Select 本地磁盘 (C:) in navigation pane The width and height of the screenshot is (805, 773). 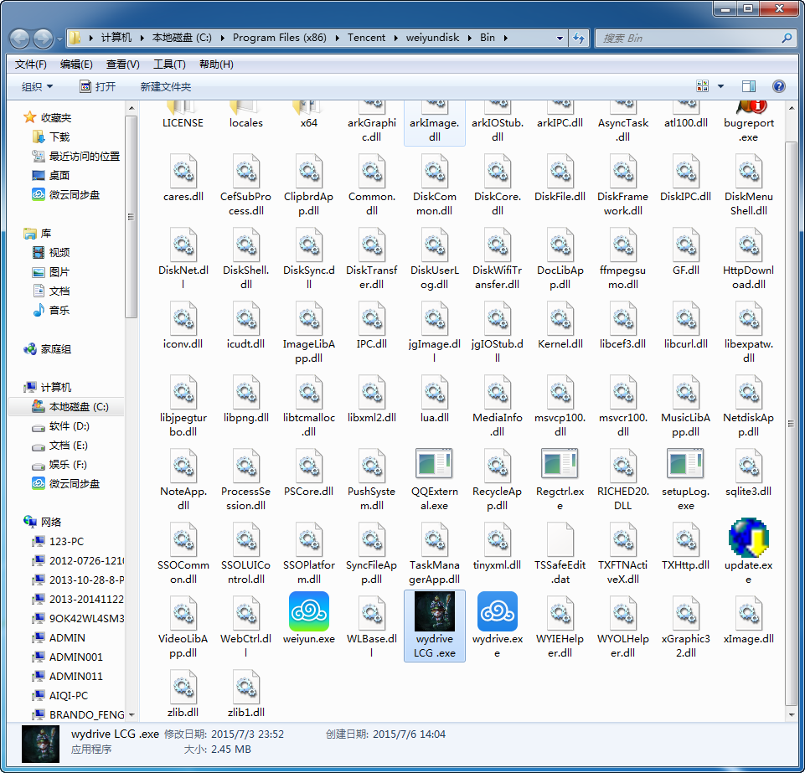click(78, 407)
